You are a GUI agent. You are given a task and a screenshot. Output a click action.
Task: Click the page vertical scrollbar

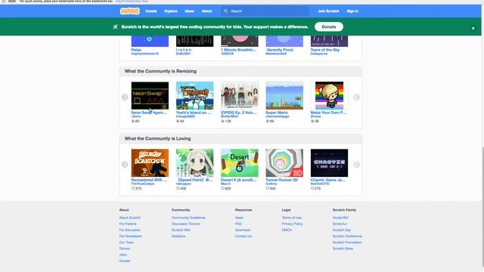tap(482, 206)
